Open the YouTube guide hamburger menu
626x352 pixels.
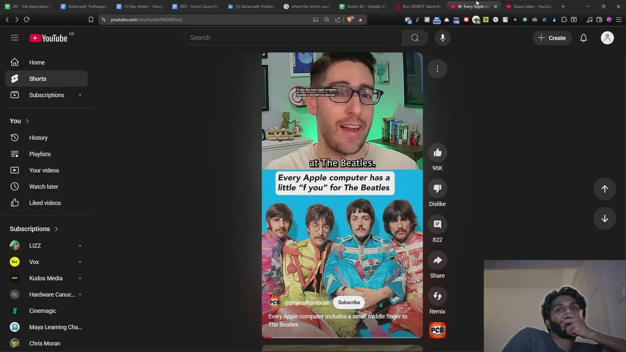(15, 38)
